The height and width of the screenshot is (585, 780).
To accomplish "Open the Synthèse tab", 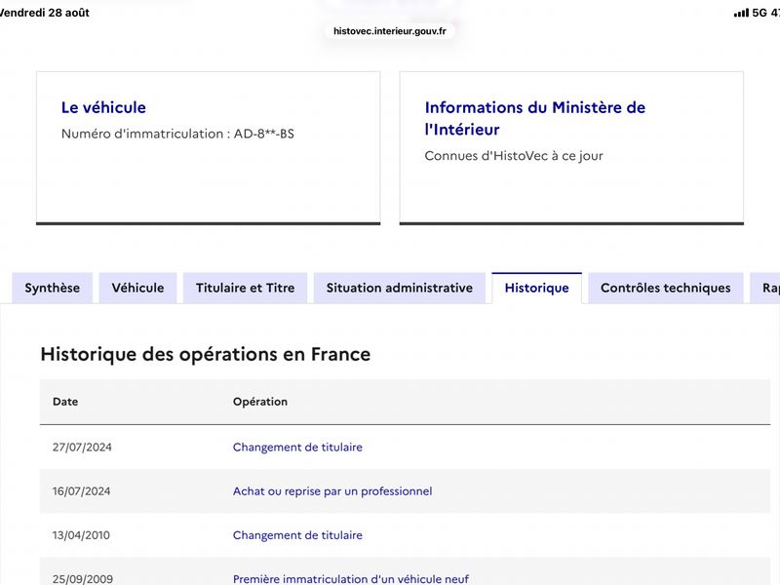I will pos(53,288).
